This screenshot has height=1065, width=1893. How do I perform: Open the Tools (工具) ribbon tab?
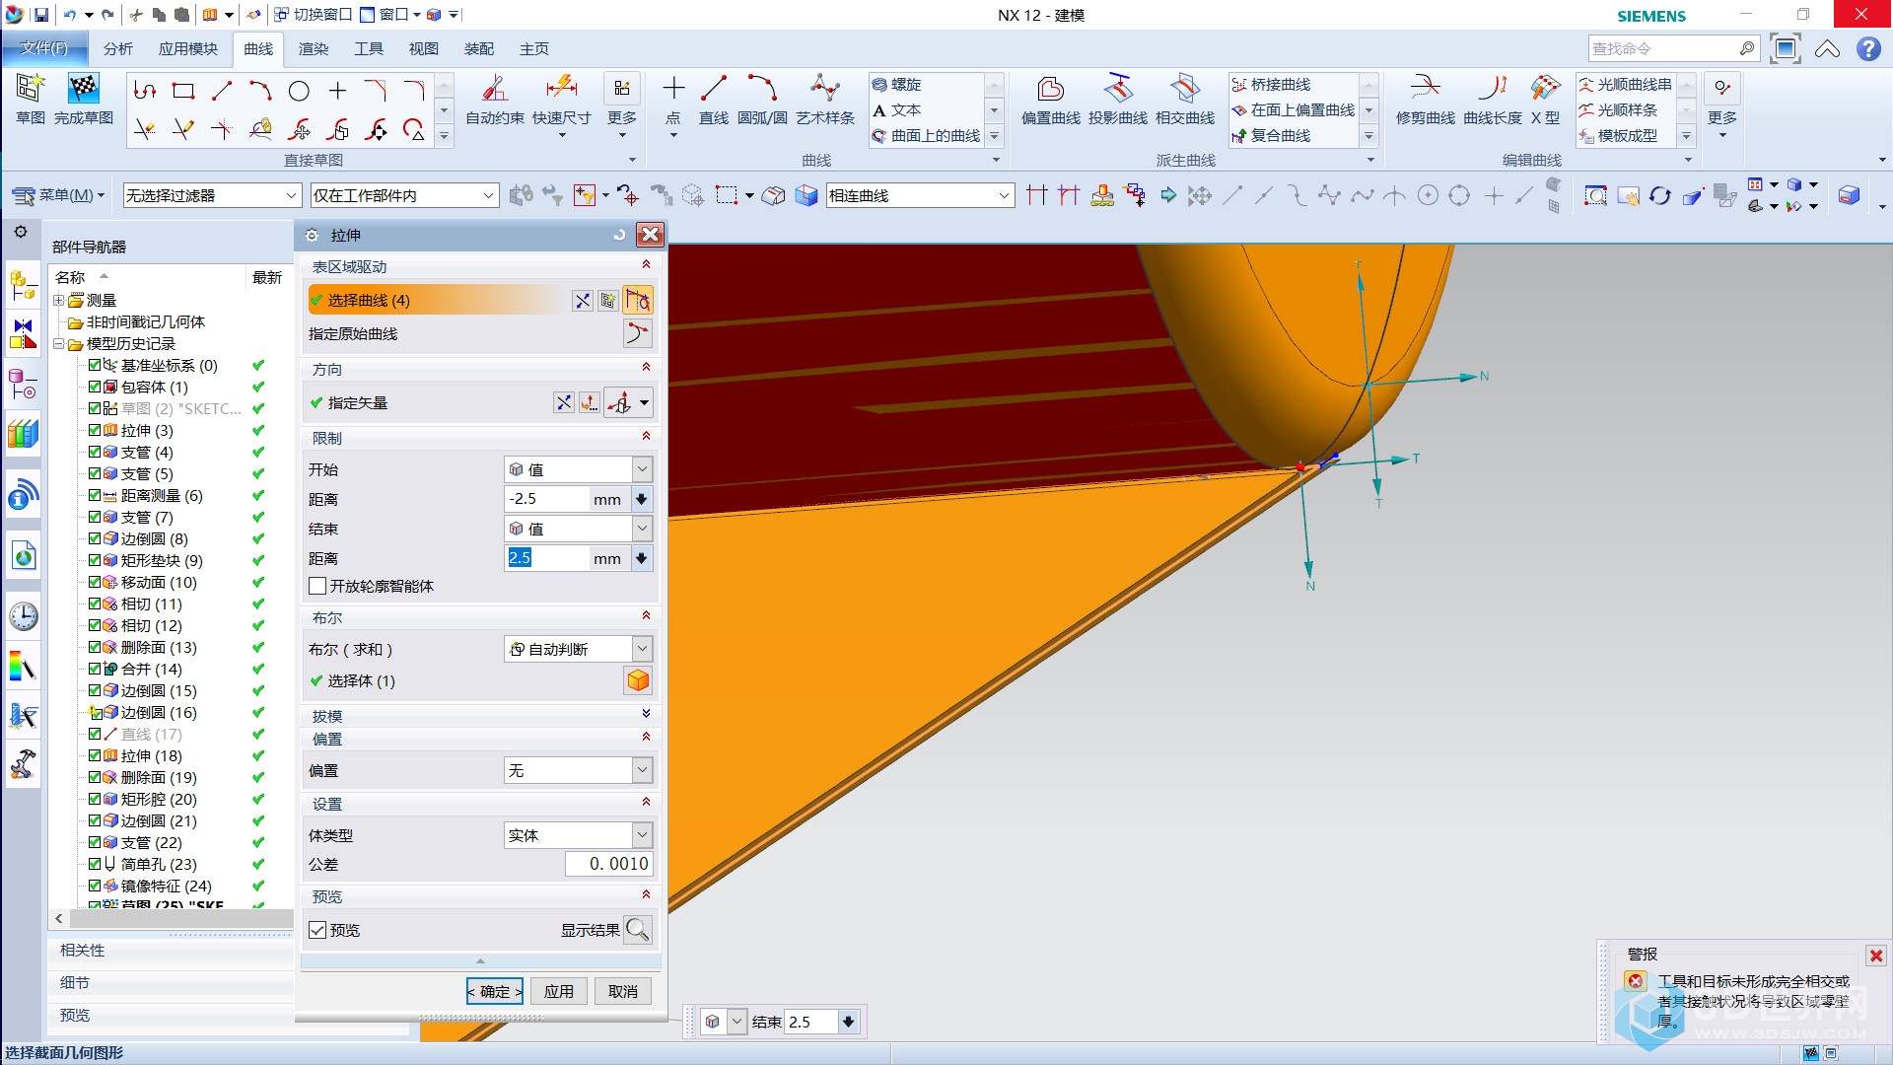[x=369, y=48]
